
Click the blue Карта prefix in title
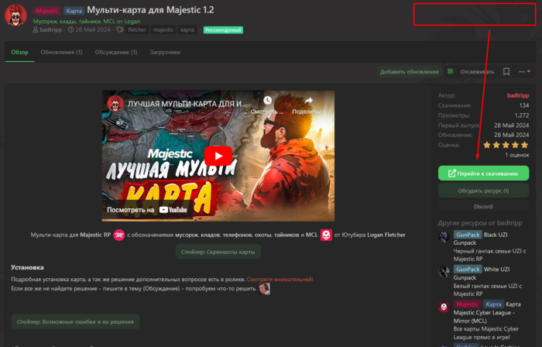click(74, 11)
